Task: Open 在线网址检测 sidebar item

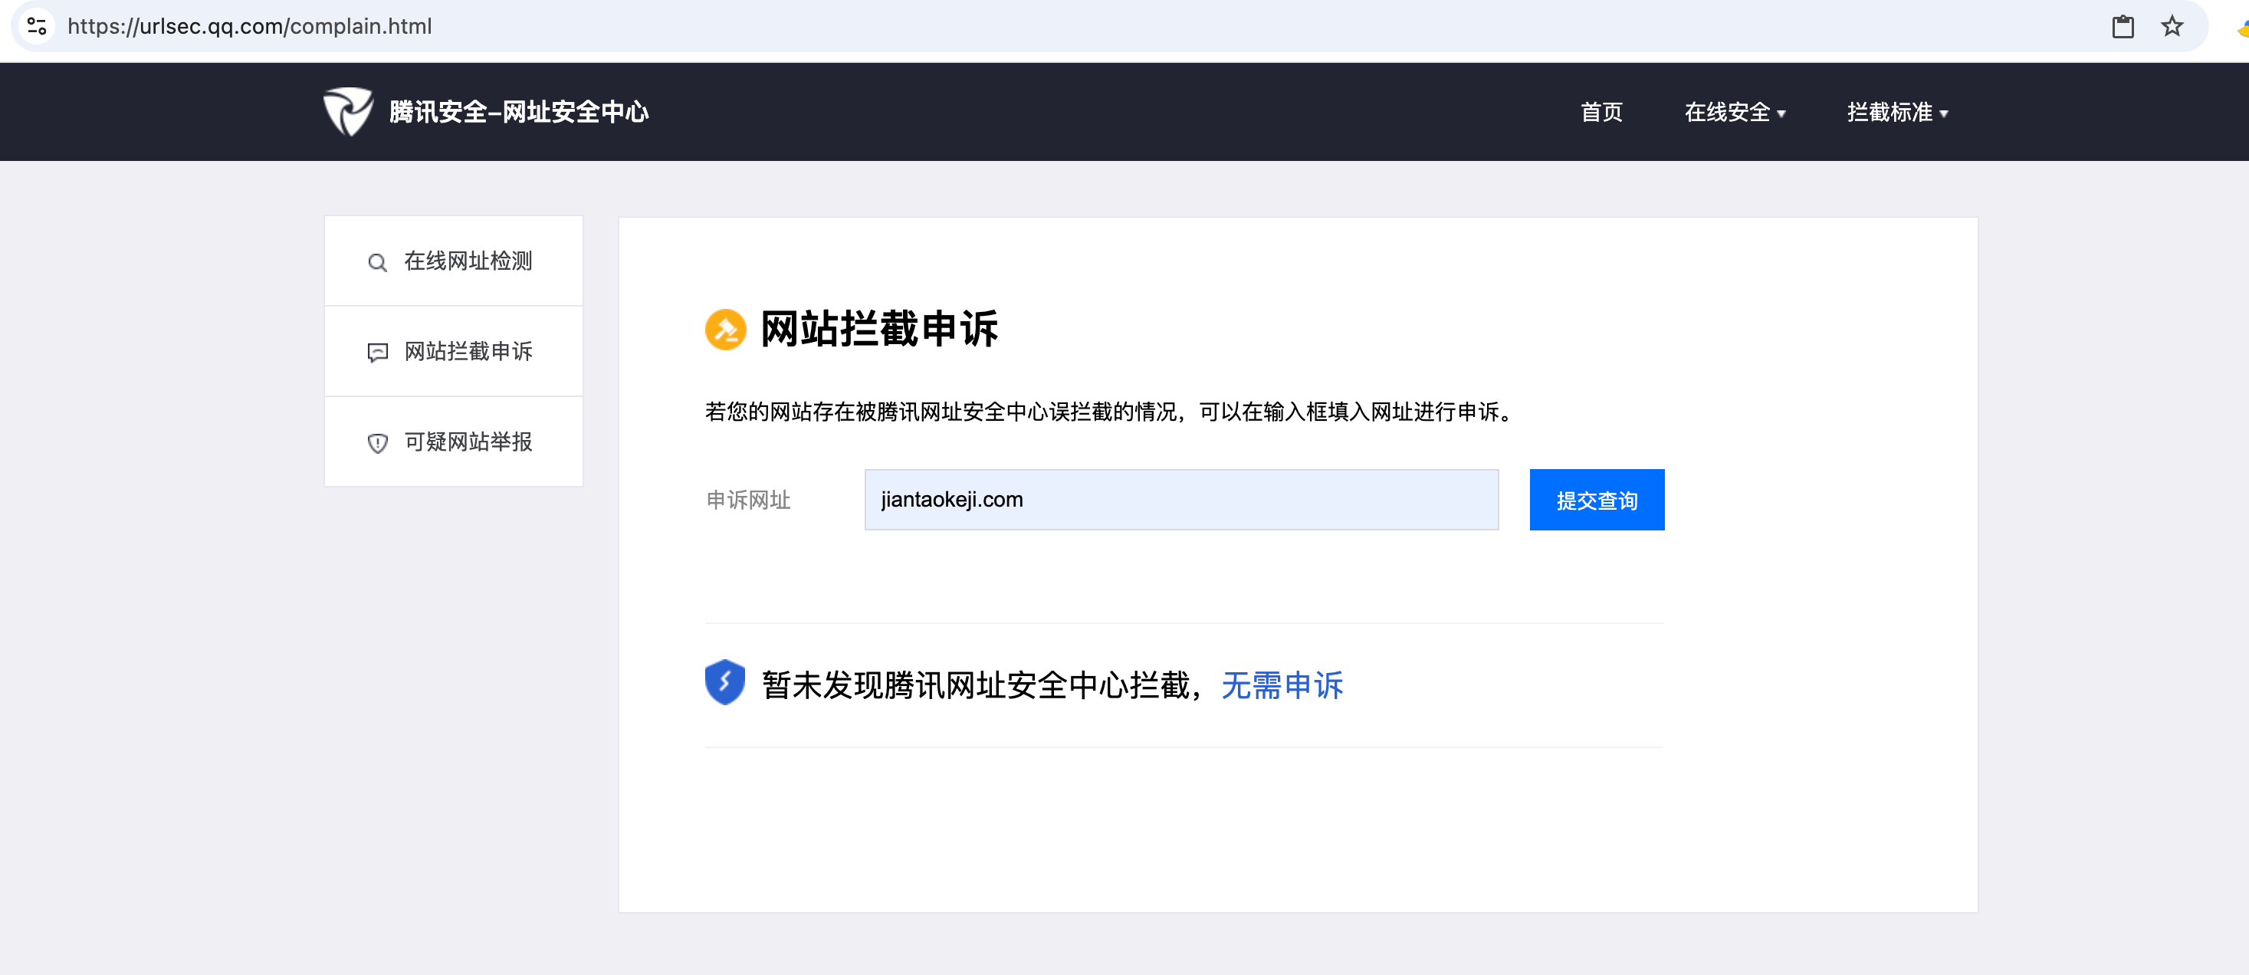Action: coord(468,261)
